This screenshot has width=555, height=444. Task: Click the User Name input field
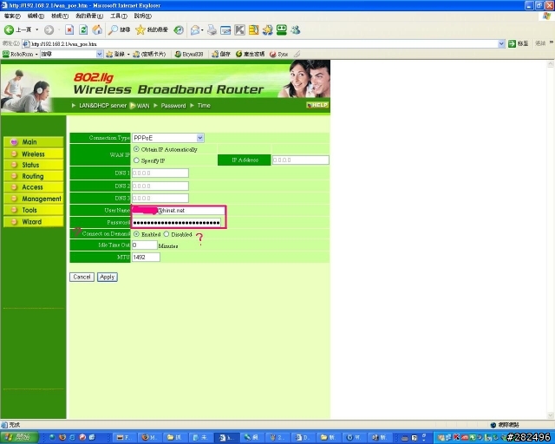pos(179,211)
